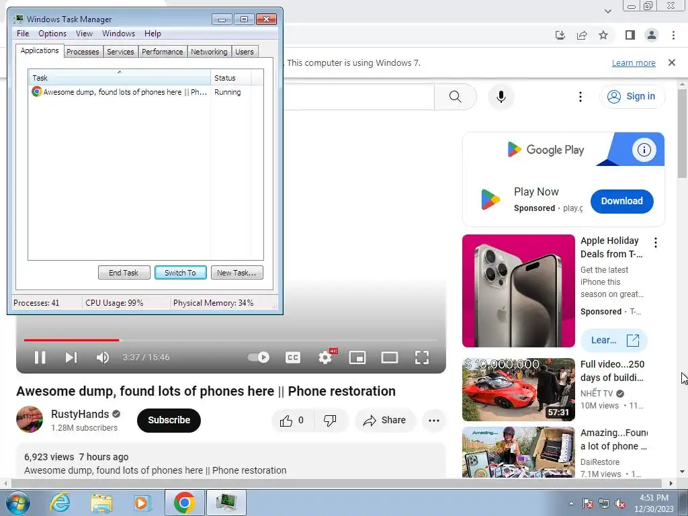This screenshot has height=516, width=688.
Task: Open the 57:31 red car video thumbnail
Action: pos(519,390)
